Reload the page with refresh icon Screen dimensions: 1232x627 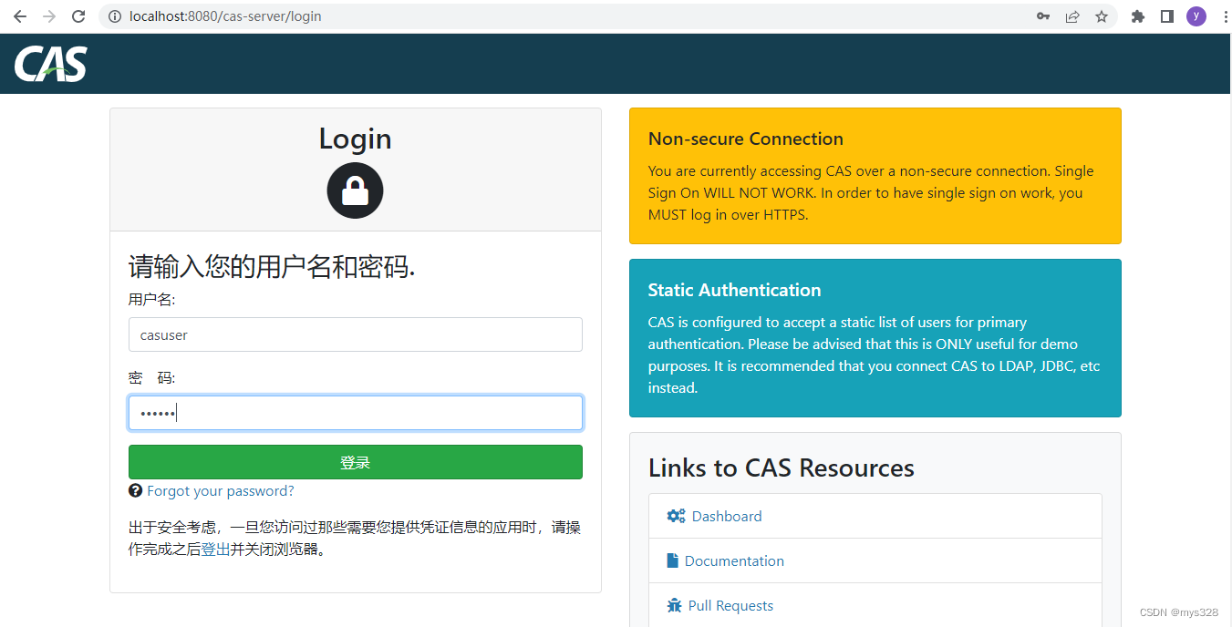click(78, 16)
